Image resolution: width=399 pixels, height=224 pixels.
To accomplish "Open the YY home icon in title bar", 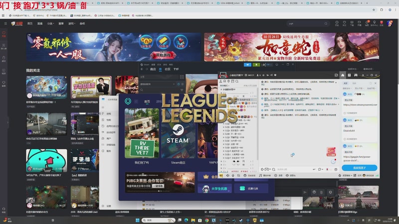I will coord(343,75).
